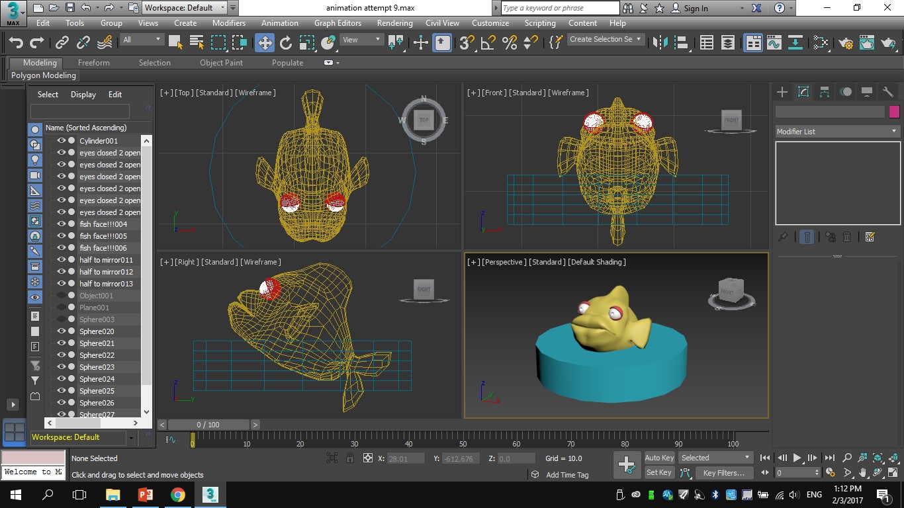
Task: Expand the Modifier List dropdown
Action: [x=837, y=132]
